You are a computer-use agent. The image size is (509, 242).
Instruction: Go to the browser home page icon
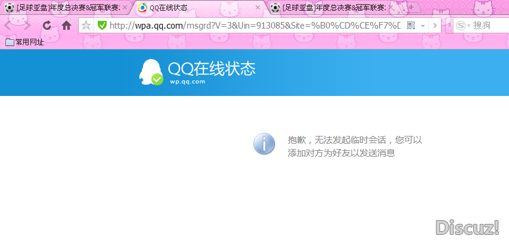tap(67, 26)
